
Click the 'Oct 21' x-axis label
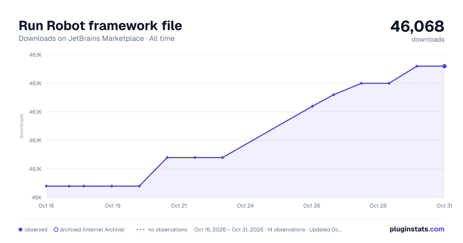[179, 206]
